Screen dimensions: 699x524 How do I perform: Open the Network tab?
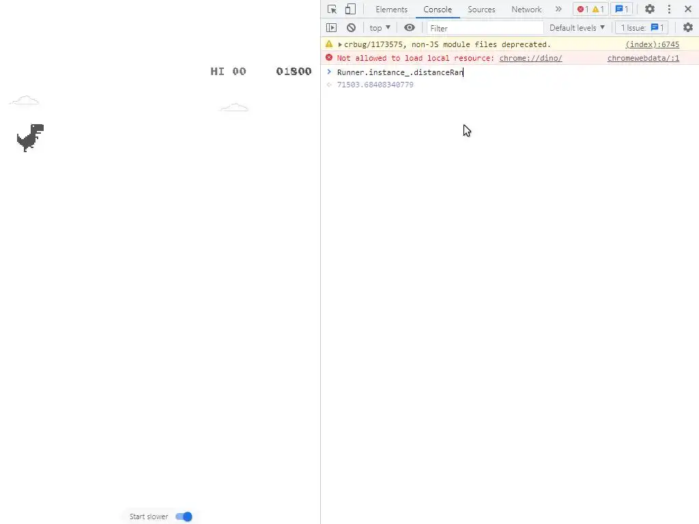click(x=526, y=10)
